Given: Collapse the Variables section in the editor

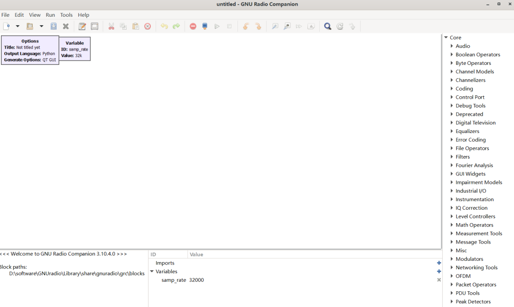Looking at the screenshot, I should (152, 271).
